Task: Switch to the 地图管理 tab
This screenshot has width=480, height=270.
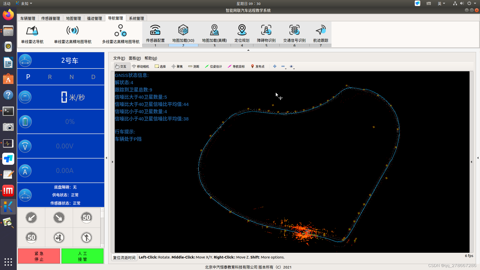Action: click(73, 18)
